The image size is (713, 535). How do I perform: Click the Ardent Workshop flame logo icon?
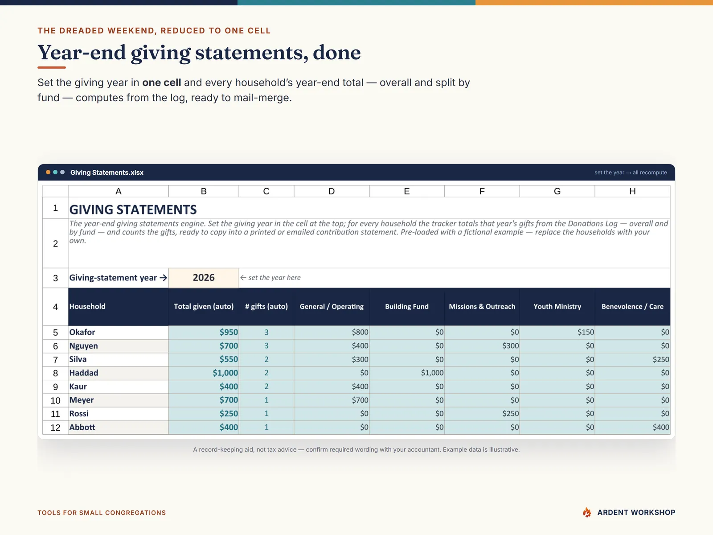coord(587,512)
